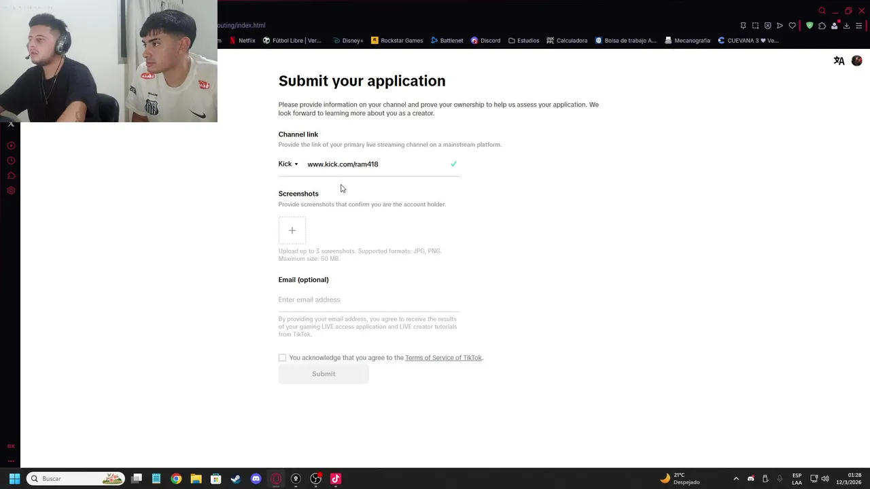
Task: Open network settings tray icon
Action: point(814,479)
